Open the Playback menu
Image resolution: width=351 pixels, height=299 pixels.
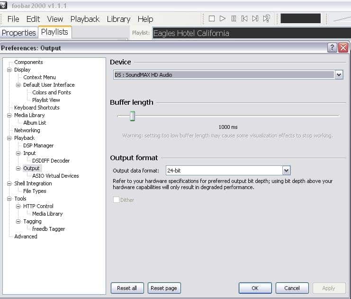tap(85, 19)
